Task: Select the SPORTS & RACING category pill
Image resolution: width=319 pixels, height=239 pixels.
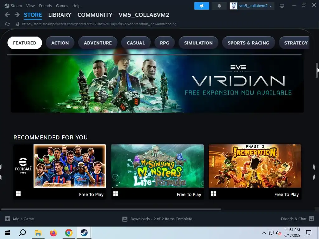Action: (248, 43)
